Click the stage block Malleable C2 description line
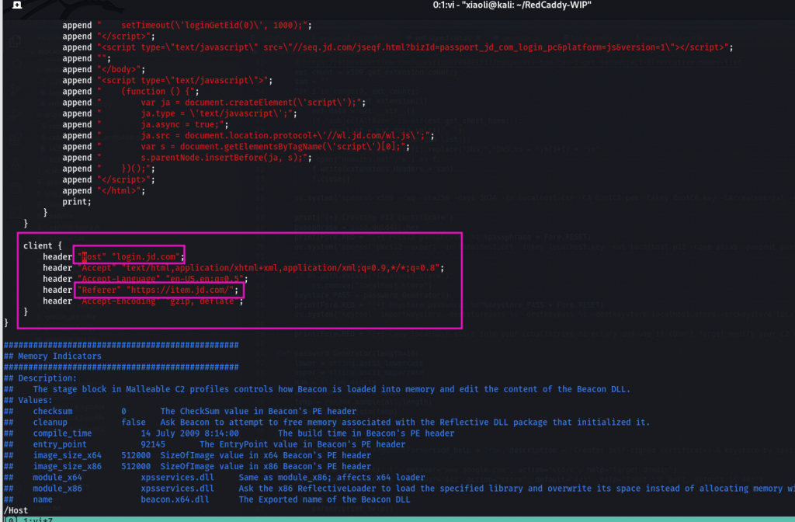This screenshot has height=522, width=795. click(318, 389)
